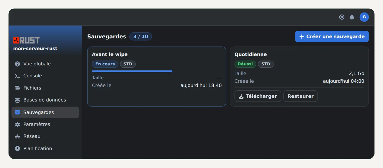The height and width of the screenshot is (168, 383).
Task: Go to Réseau settings
Action: coord(45,136)
